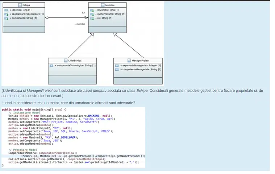Screen dimensions: 275x174
Task: Click the 'new Membru(3, "M3", Rol.DEVELOPER)' line
Action: point(43,137)
